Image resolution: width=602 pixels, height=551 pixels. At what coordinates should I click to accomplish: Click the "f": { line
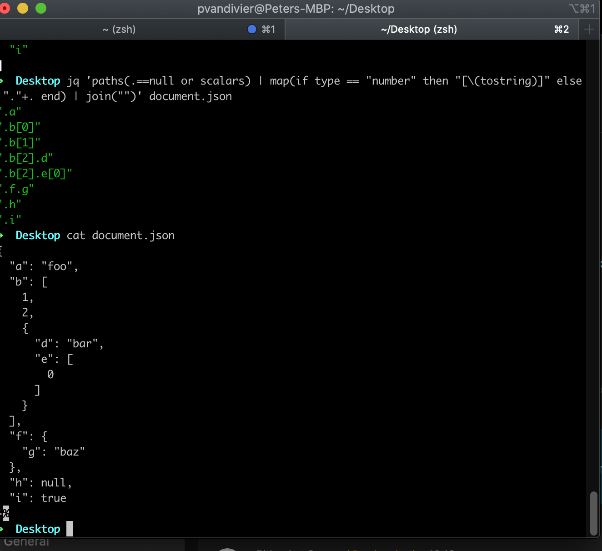(29, 436)
